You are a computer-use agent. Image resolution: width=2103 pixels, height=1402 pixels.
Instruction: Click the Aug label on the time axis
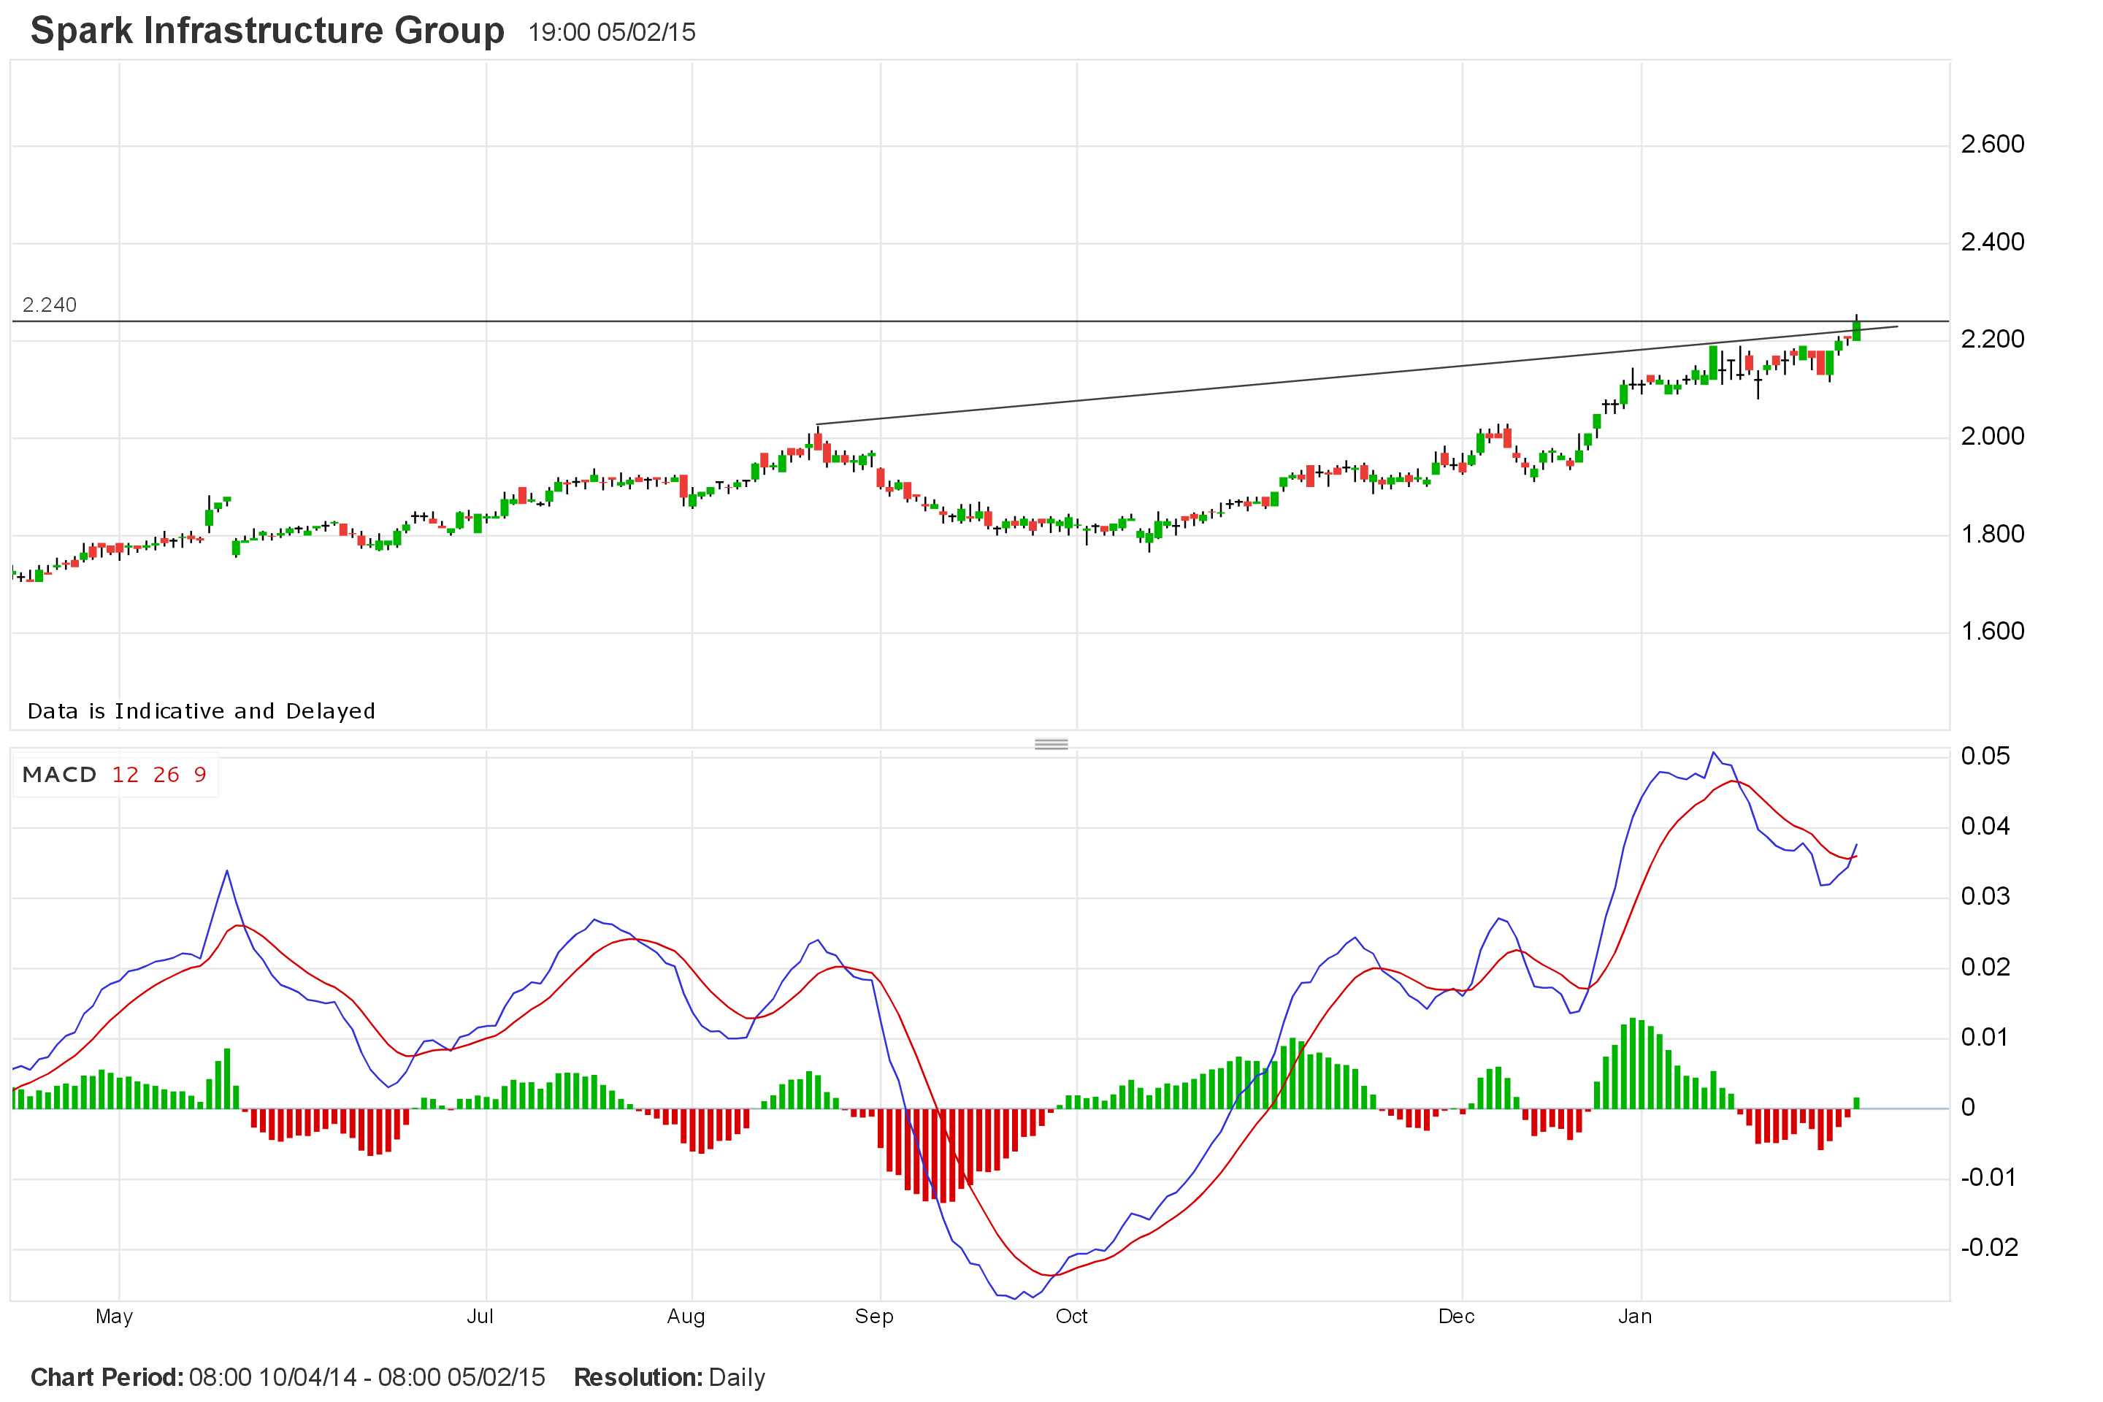tap(686, 1317)
